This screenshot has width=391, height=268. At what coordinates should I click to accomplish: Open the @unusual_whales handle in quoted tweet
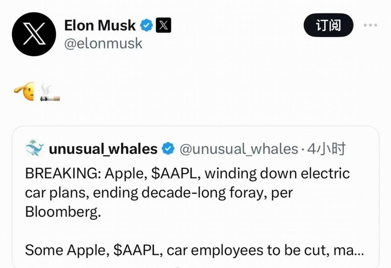click(x=239, y=149)
